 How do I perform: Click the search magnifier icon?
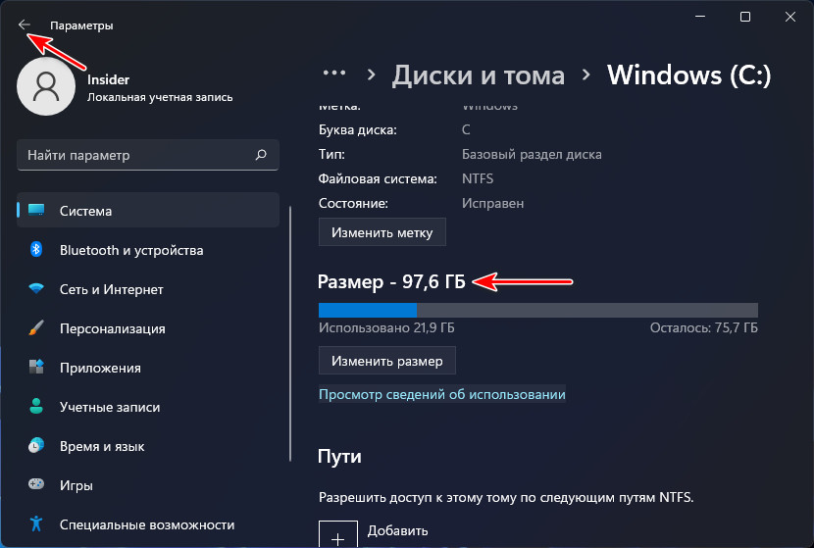(261, 155)
